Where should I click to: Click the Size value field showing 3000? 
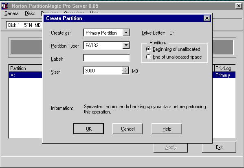coord(103,71)
